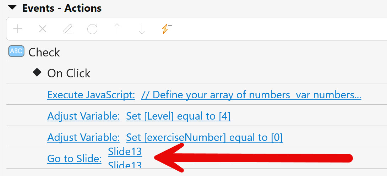Viewport: 387px width, 176px height.
Task: Click Adjust Variable link for Level
Action: click(x=83, y=116)
